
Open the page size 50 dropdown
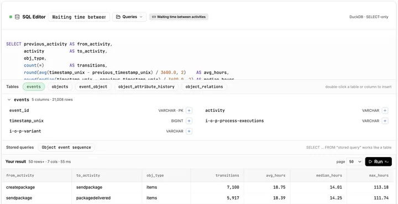[x=355, y=162]
